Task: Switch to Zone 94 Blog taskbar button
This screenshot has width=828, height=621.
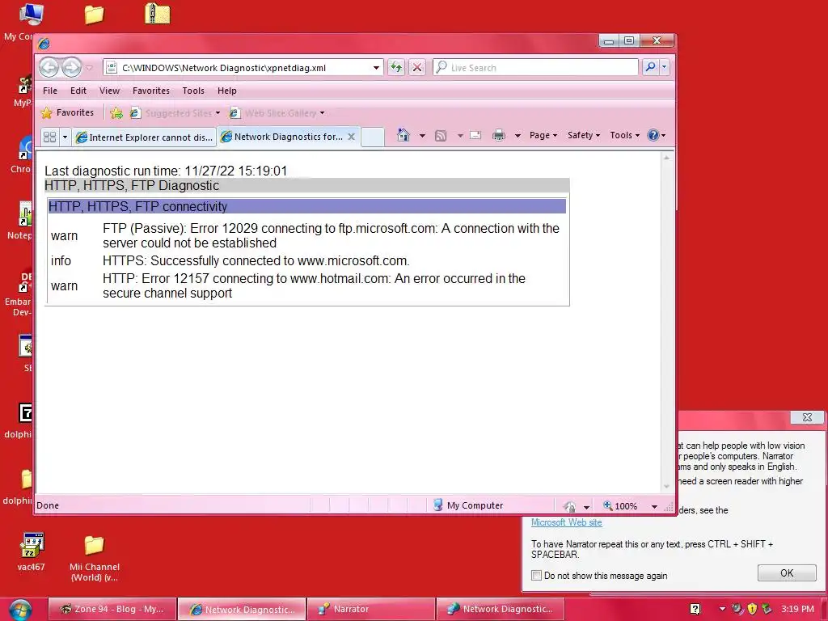Action: (112, 609)
